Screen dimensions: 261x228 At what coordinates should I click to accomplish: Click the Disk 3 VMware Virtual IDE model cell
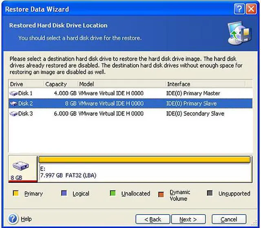(111, 114)
